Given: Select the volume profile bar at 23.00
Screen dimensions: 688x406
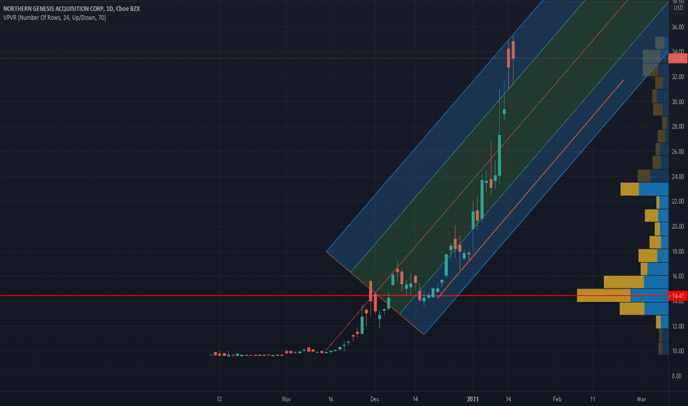Looking at the screenshot, I should 644,189.
